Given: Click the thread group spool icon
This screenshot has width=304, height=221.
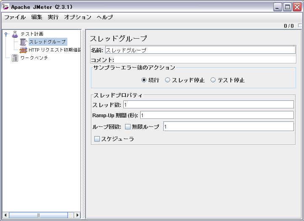Looking at the screenshot, I should click(23, 42).
